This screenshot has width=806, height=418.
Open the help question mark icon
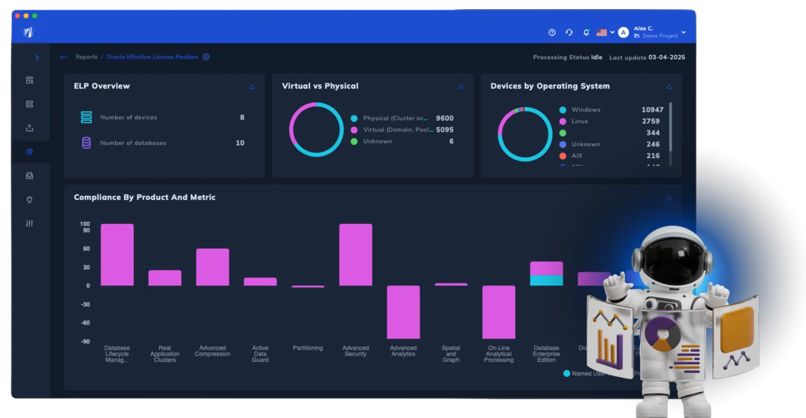552,32
